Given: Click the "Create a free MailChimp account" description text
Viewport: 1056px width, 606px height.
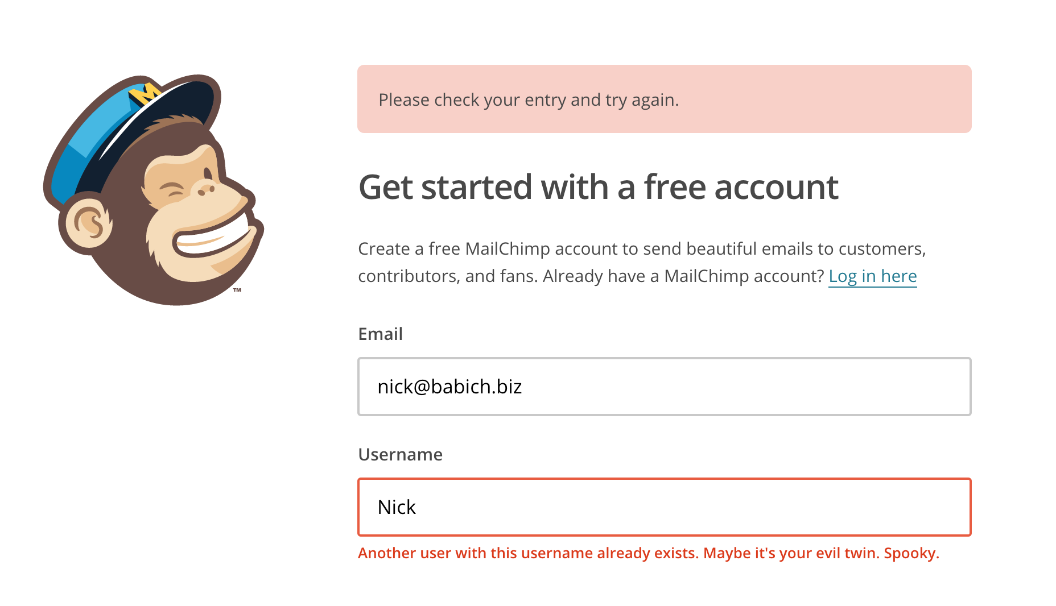Looking at the screenshot, I should [x=642, y=249].
